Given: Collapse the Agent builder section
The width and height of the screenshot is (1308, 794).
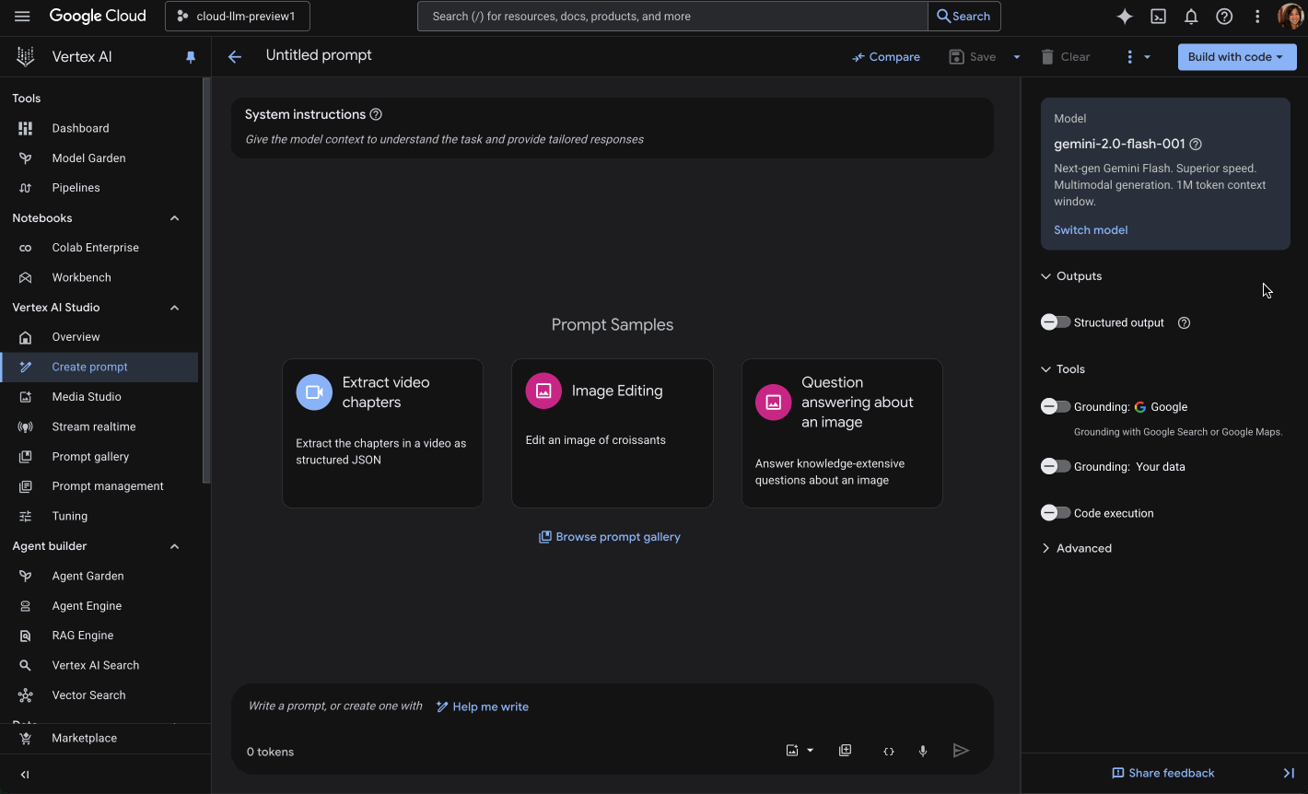Looking at the screenshot, I should (174, 546).
